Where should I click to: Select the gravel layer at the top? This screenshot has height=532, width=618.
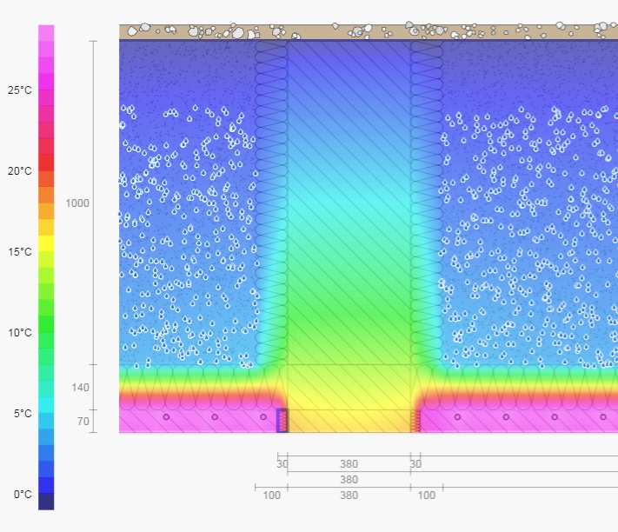pos(369,32)
